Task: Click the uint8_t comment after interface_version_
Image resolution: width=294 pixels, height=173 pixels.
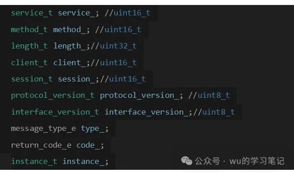Action: pyautogui.click(x=214, y=112)
